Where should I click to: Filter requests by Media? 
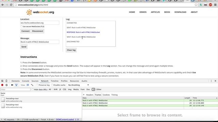pos(76,89)
